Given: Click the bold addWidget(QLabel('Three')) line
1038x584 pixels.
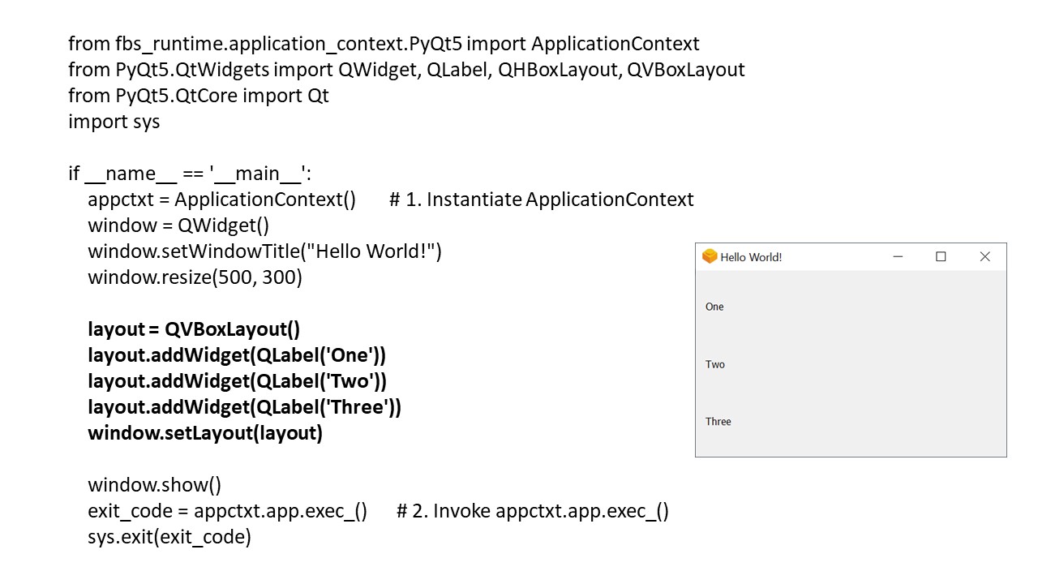Looking at the screenshot, I should click(244, 407).
